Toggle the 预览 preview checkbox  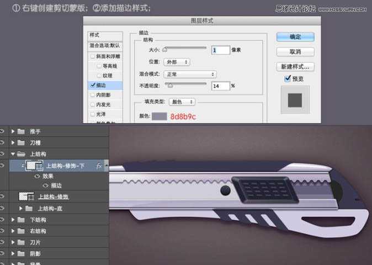pyautogui.click(x=288, y=78)
